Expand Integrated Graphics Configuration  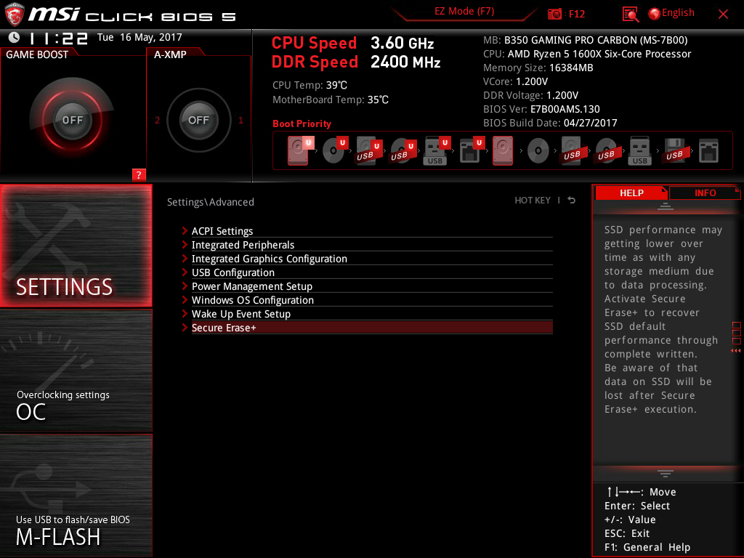367,259
